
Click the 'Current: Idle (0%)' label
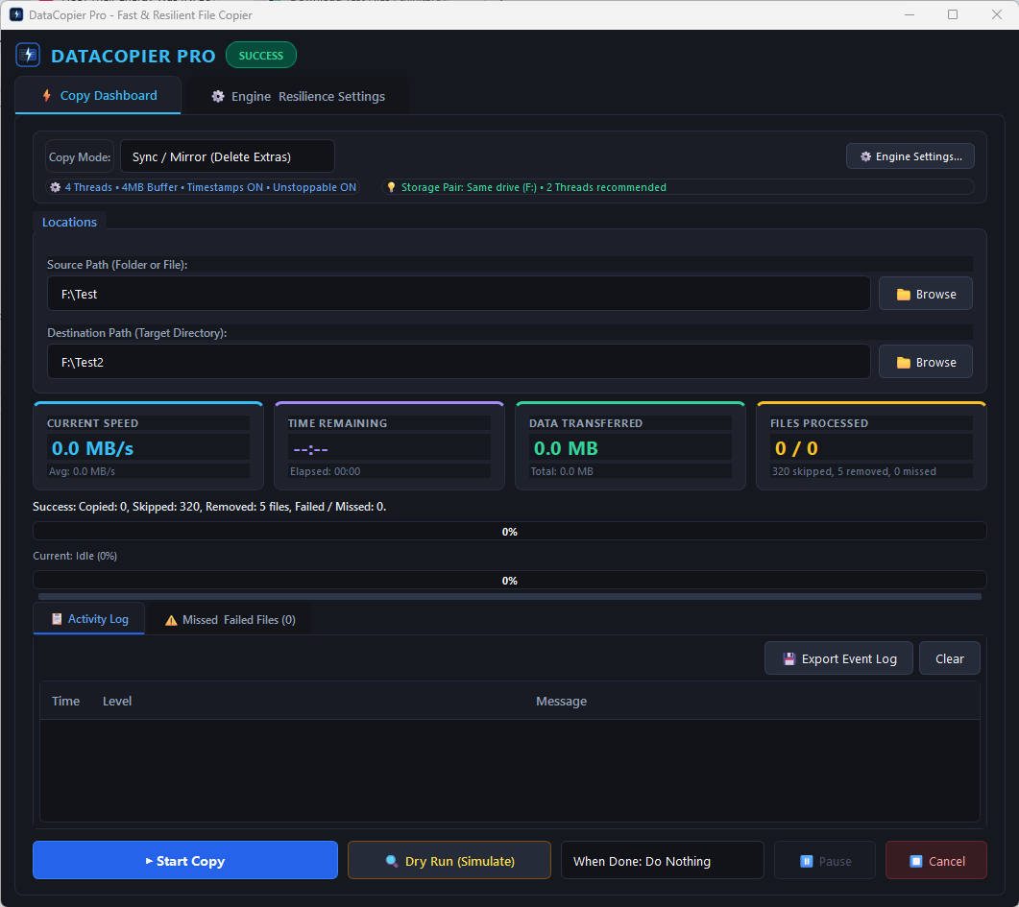(75, 556)
